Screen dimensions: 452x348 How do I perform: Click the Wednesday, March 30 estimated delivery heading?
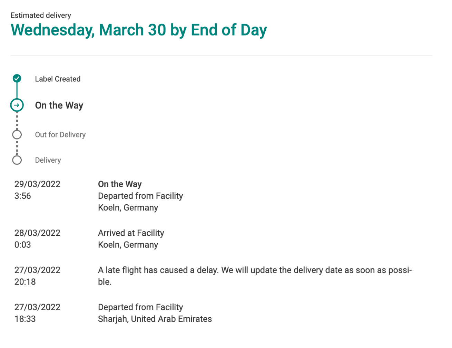(139, 30)
